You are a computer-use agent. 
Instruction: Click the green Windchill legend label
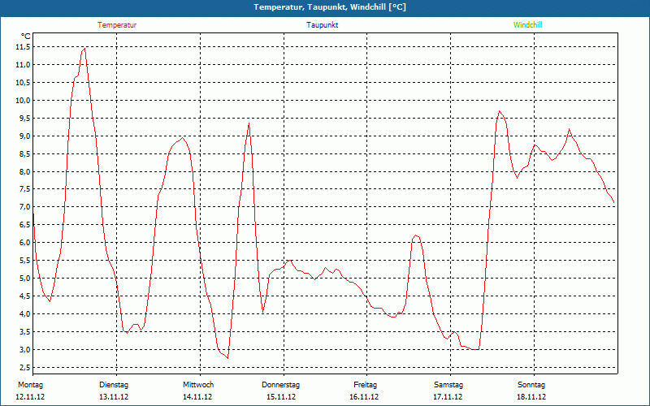(527, 25)
